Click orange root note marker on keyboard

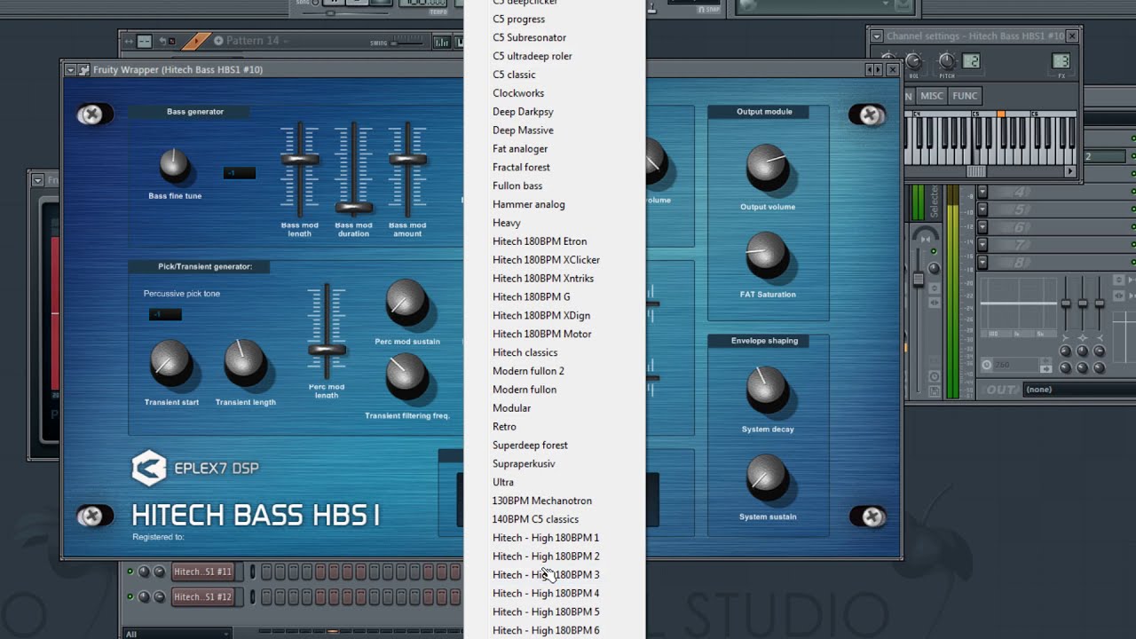[1001, 114]
